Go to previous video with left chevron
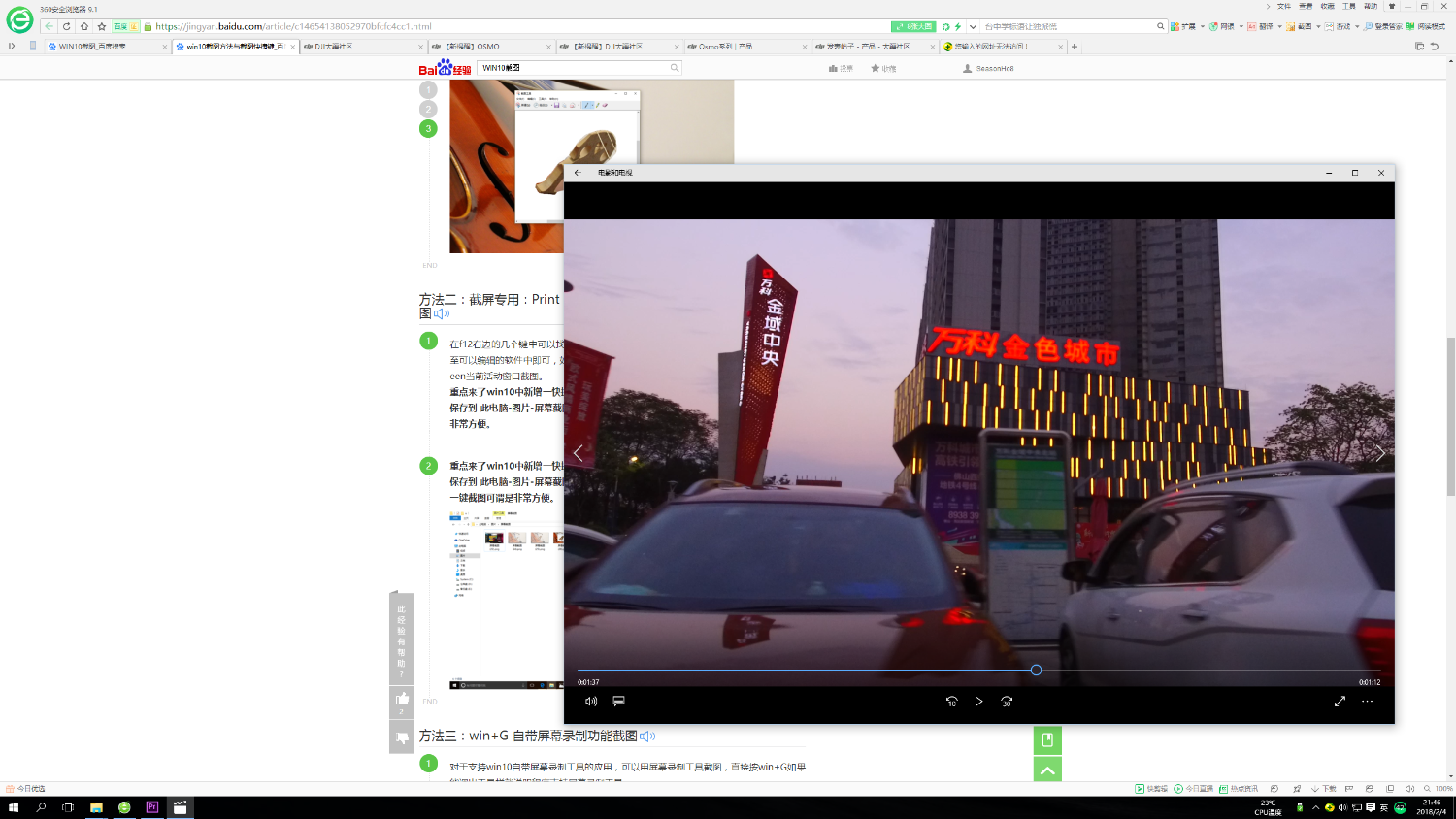 click(579, 453)
